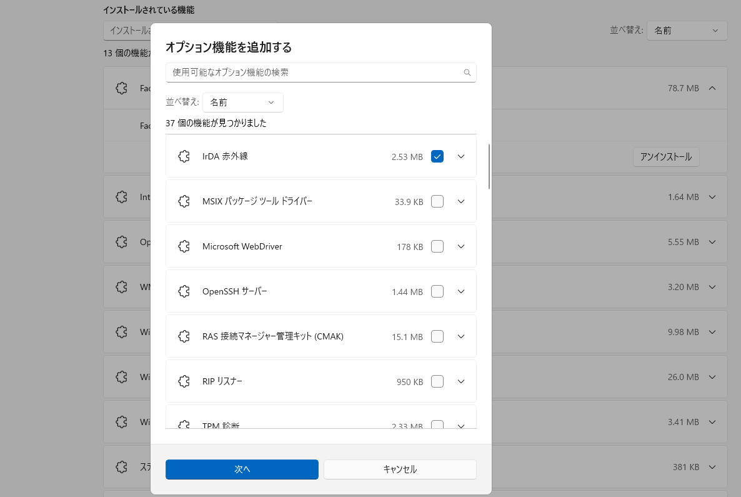Check the Microsoft WebDriver checkbox

437,246
